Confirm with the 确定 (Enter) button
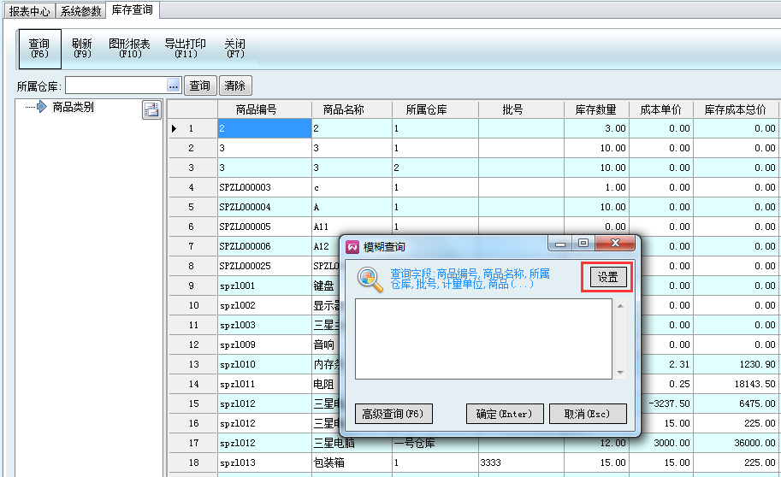Viewport: 781px width, 477px height. click(x=504, y=414)
